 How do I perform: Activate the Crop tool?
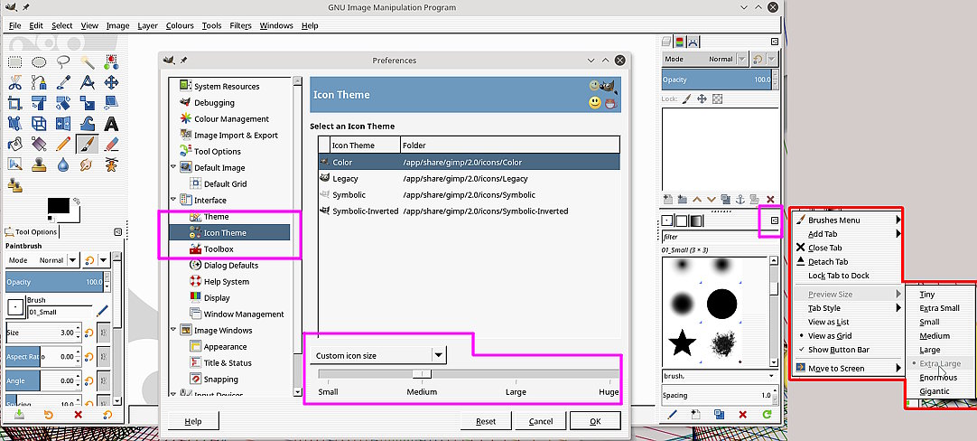click(x=15, y=103)
